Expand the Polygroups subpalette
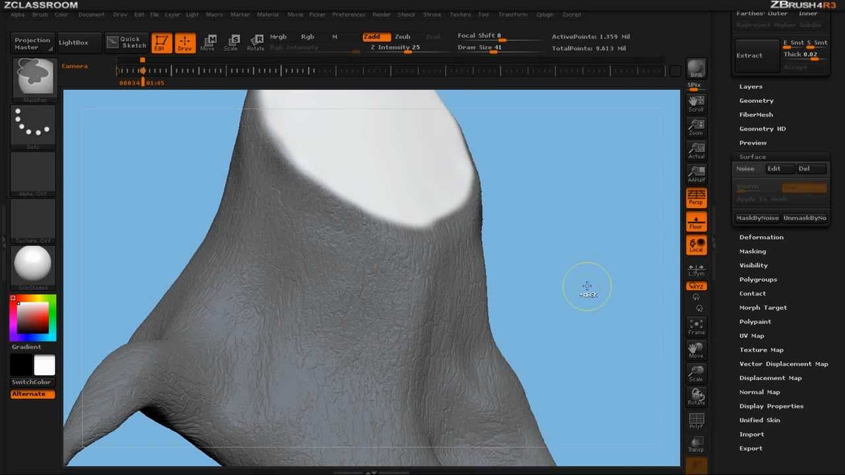 click(x=758, y=279)
